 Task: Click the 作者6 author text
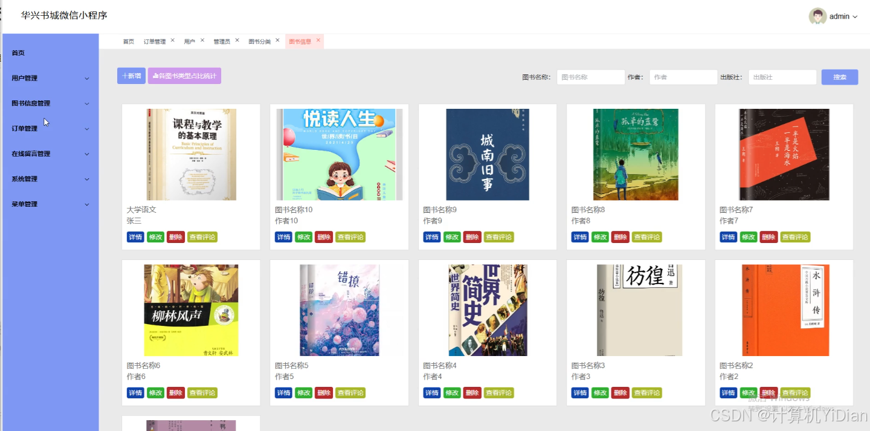(x=136, y=377)
